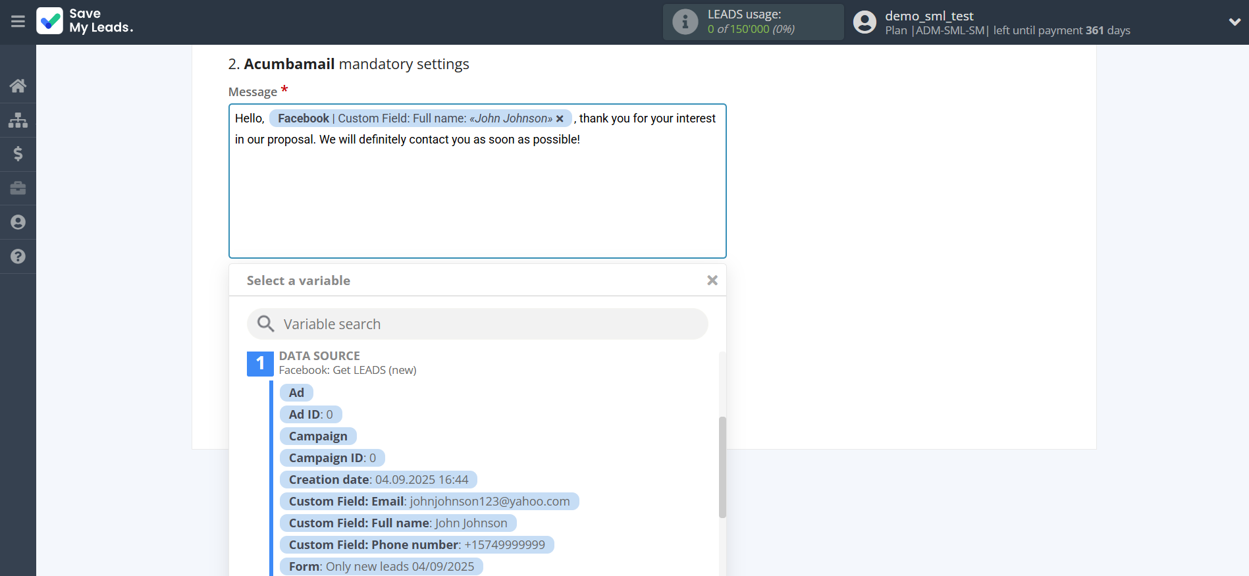Close the Select a variable panel
1249x576 pixels.
point(712,280)
